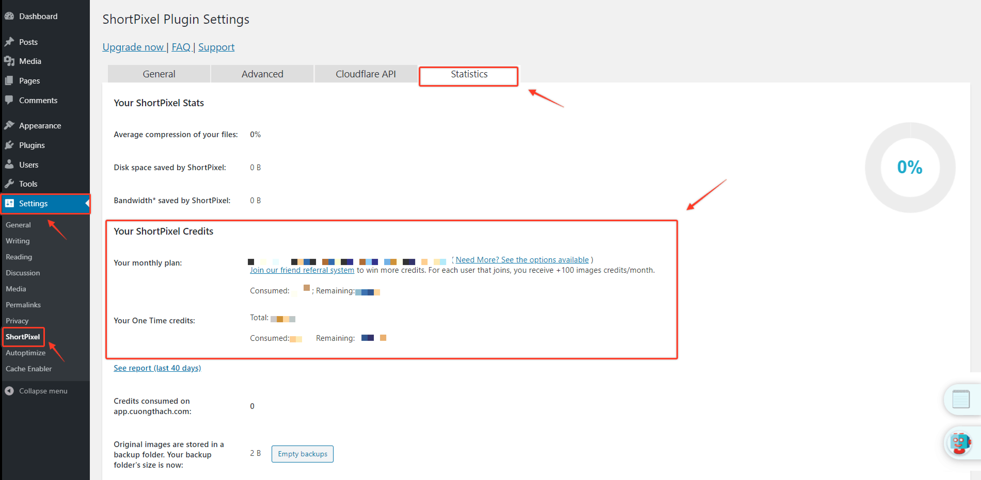Open Permalinks settings submenu item
The image size is (981, 480).
[x=23, y=305]
